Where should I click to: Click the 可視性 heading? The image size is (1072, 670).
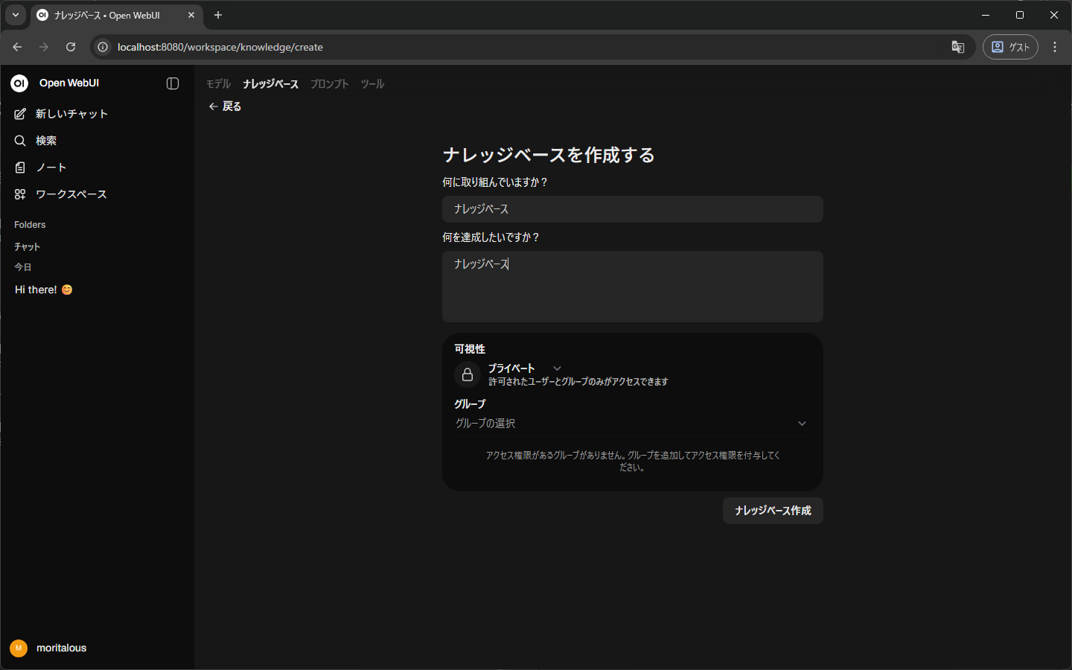[x=470, y=349]
